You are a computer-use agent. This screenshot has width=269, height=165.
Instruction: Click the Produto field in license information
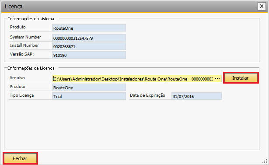tap(89, 88)
